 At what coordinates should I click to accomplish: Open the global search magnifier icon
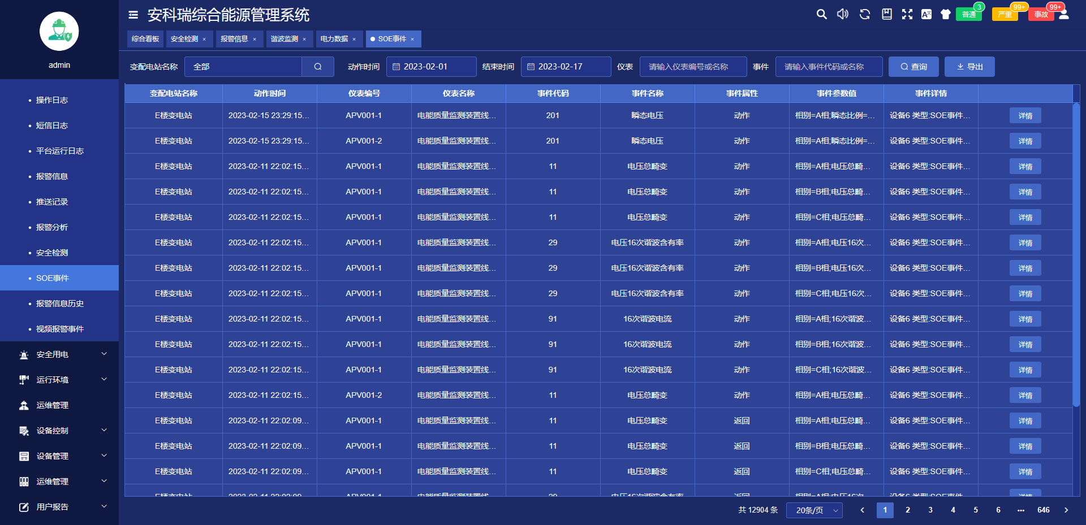pos(822,14)
